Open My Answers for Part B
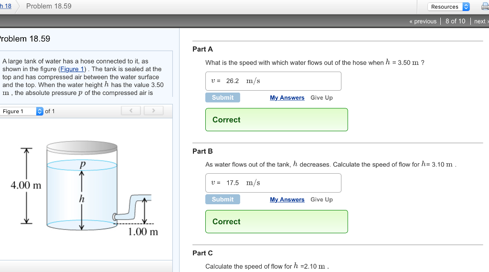 [x=287, y=199]
